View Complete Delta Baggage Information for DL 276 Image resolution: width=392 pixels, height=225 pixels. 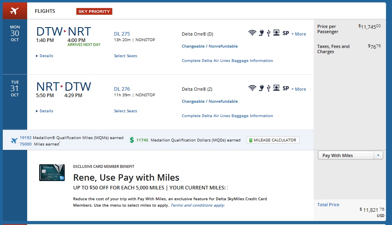click(x=227, y=116)
